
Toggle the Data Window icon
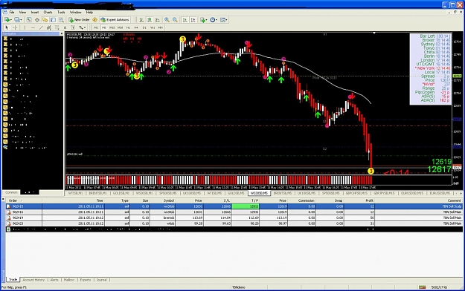[37, 20]
